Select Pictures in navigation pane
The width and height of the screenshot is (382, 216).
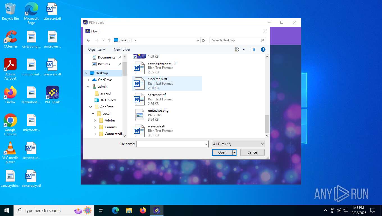tap(104, 64)
